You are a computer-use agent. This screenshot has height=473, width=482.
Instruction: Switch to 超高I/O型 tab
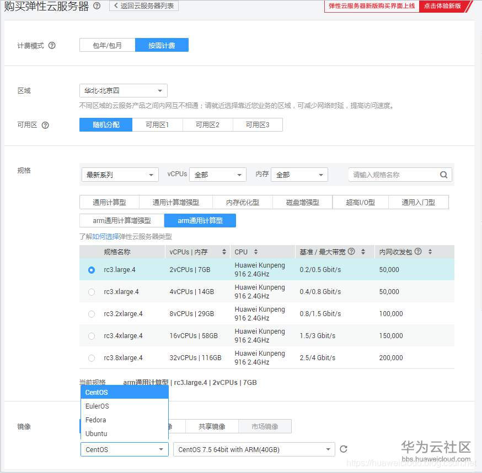pos(361,202)
